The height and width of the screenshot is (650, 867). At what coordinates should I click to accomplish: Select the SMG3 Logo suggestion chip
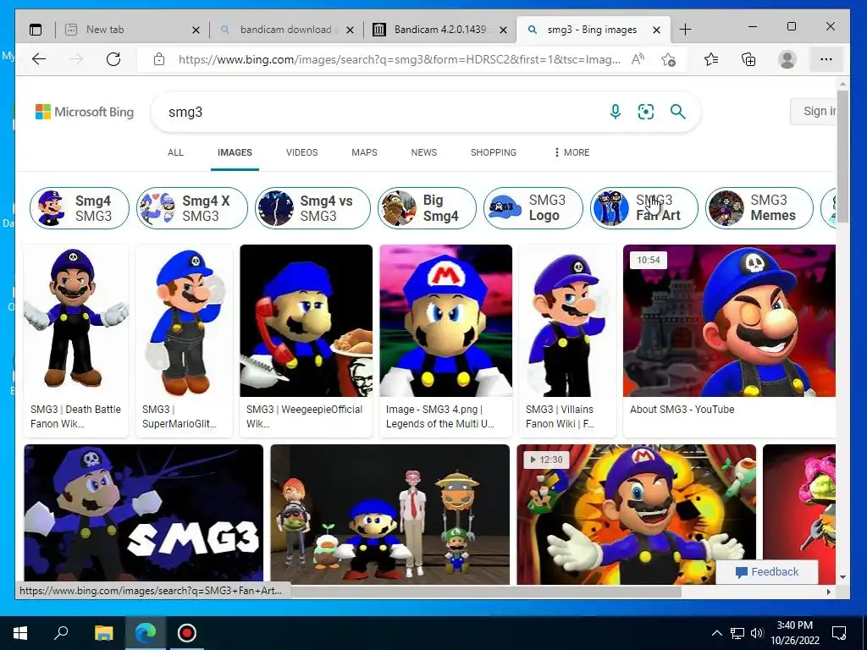533,208
